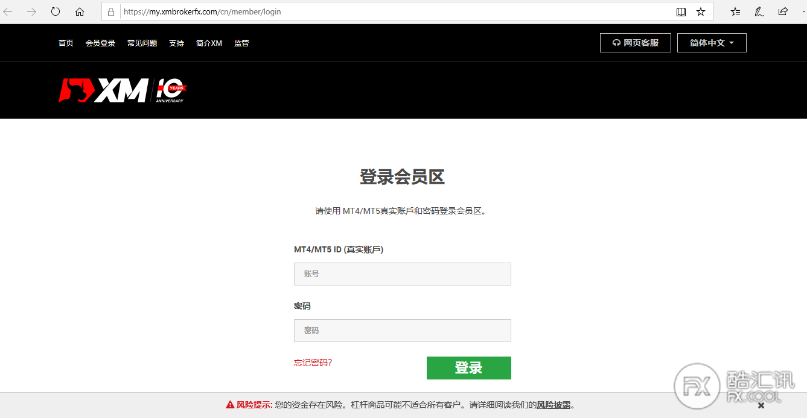This screenshot has height=418, width=807.
Task: Focus the 账号 account ID field
Action: pos(403,274)
